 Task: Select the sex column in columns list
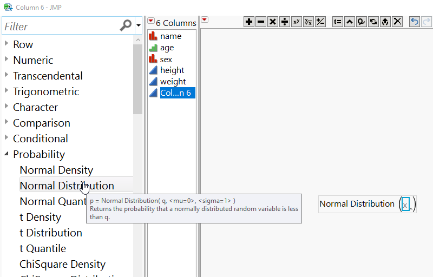[166, 60]
